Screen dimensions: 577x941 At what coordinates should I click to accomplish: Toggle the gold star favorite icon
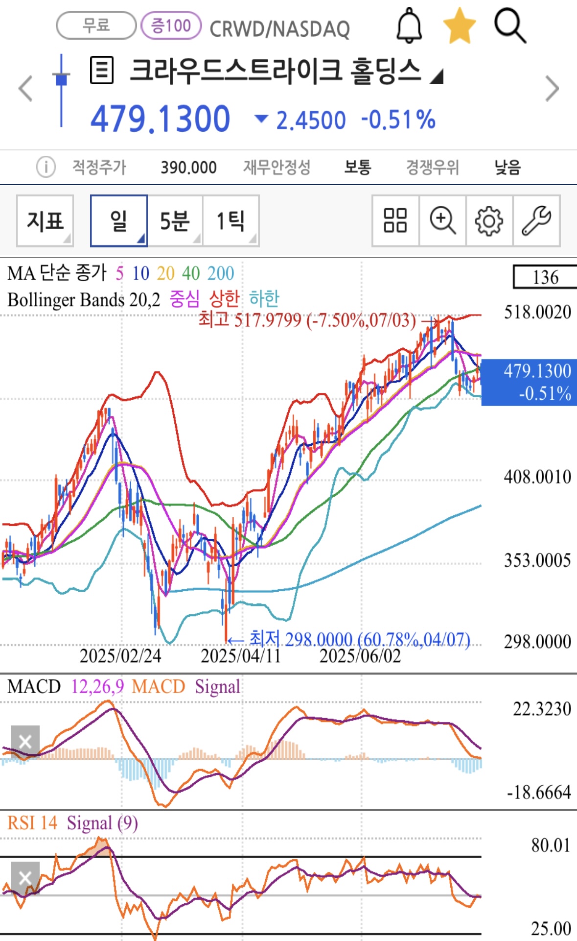pos(459,26)
